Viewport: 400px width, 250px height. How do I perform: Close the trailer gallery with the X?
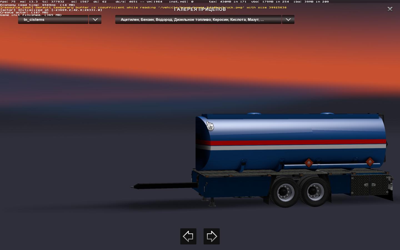click(x=390, y=9)
